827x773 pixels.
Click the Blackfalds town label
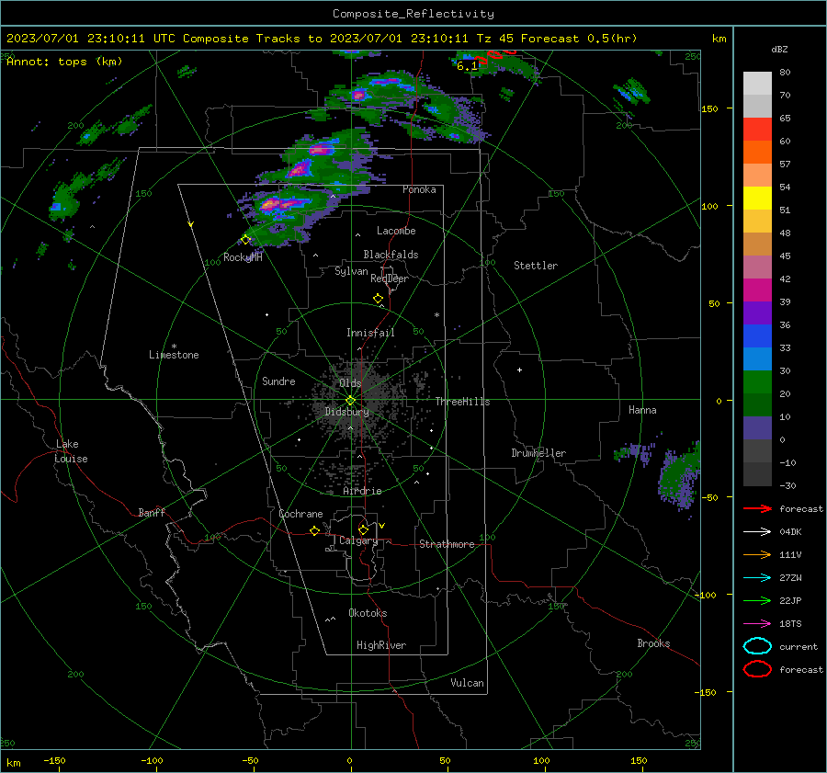pyautogui.click(x=391, y=255)
